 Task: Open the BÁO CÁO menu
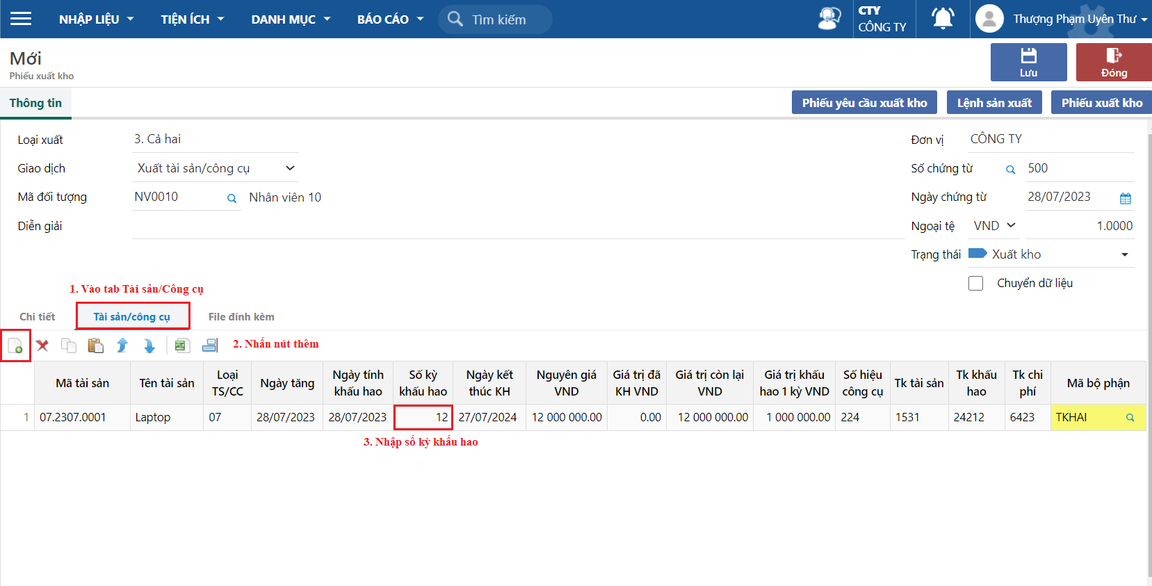[x=389, y=19]
